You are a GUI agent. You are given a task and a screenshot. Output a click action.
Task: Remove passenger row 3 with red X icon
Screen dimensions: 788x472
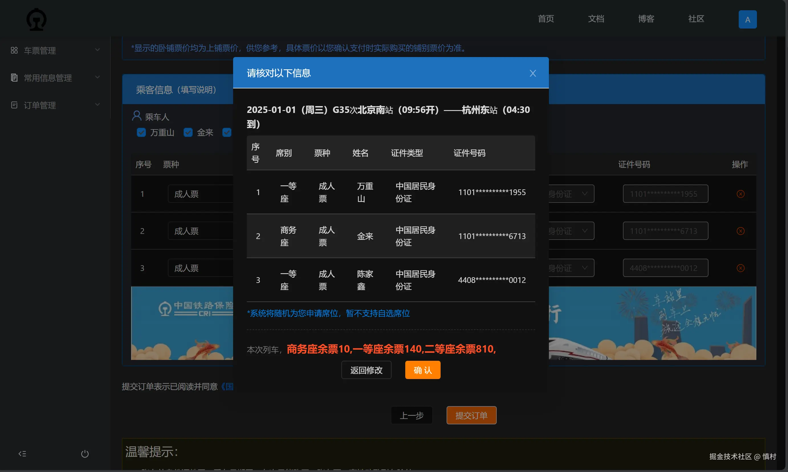coord(740,268)
